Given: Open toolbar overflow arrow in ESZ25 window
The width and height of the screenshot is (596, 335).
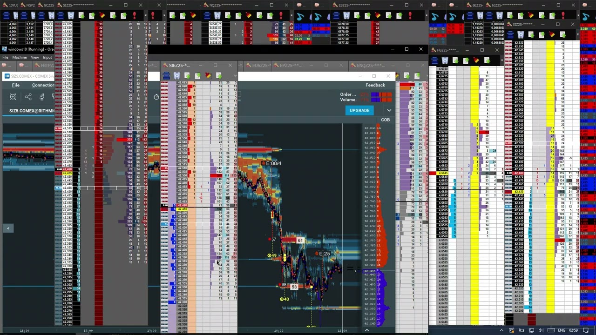Looking at the screenshot, I should coord(427,15).
